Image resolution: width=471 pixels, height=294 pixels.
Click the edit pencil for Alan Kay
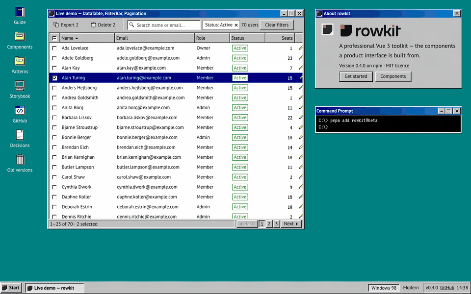[x=301, y=68]
